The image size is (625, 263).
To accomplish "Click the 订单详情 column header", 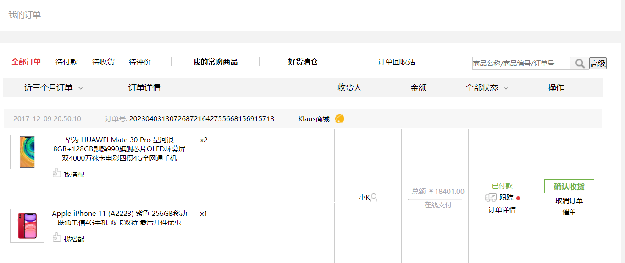I will tap(144, 88).
